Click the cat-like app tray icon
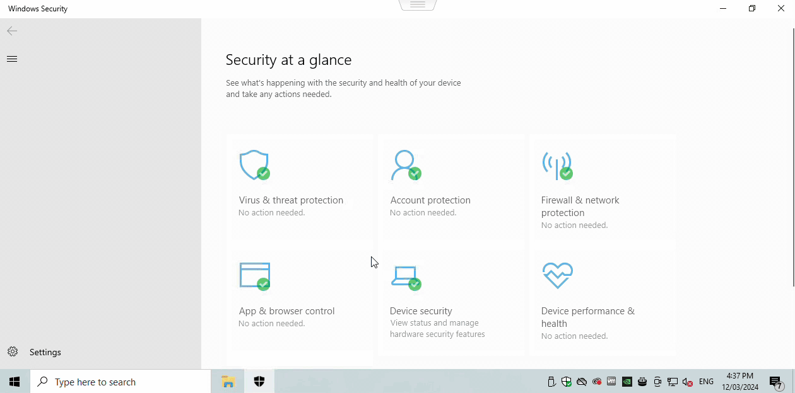The image size is (795, 393). click(x=642, y=382)
